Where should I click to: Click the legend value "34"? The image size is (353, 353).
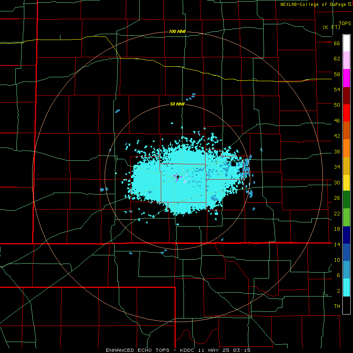(337, 167)
